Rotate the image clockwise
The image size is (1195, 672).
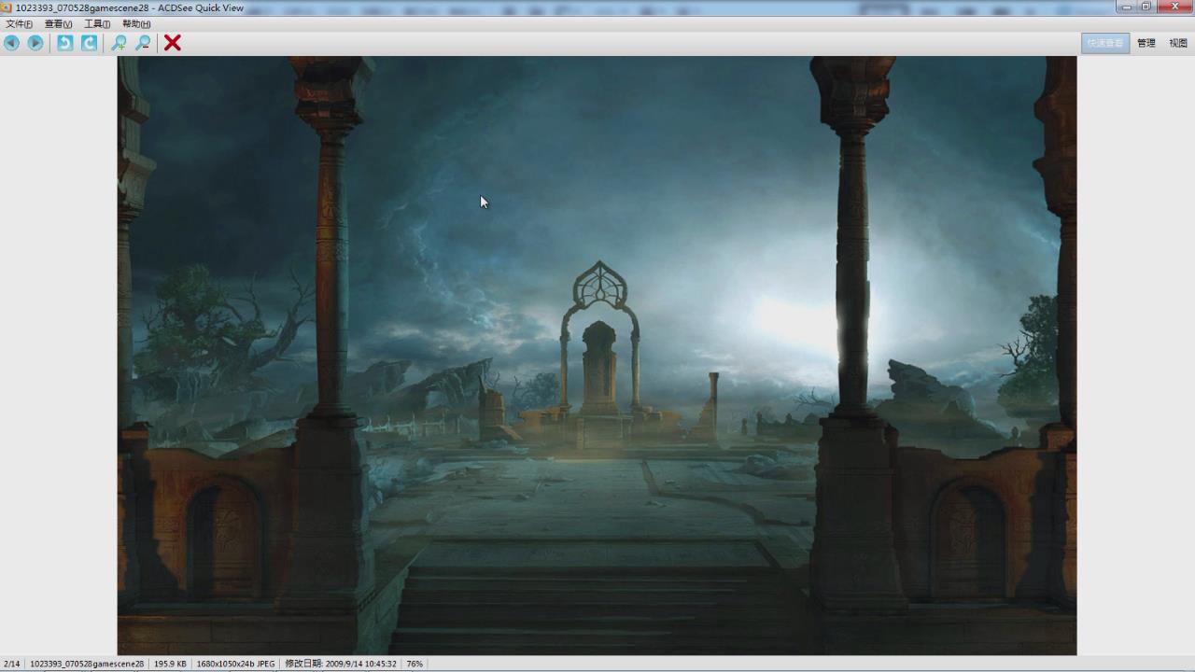click(x=89, y=43)
